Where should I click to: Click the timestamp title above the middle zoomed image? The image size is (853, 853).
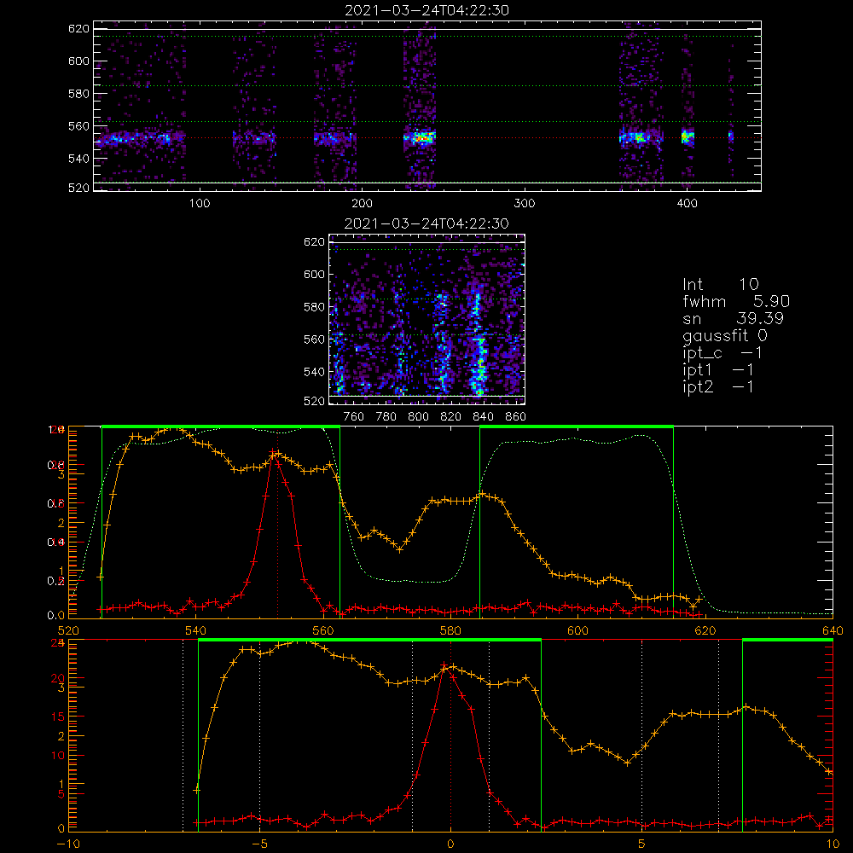pyautogui.click(x=426, y=223)
